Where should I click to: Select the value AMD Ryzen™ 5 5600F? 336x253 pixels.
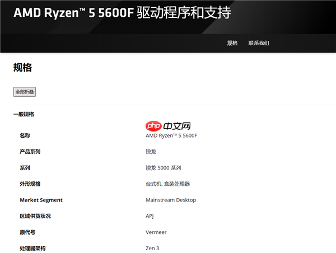[171, 135]
